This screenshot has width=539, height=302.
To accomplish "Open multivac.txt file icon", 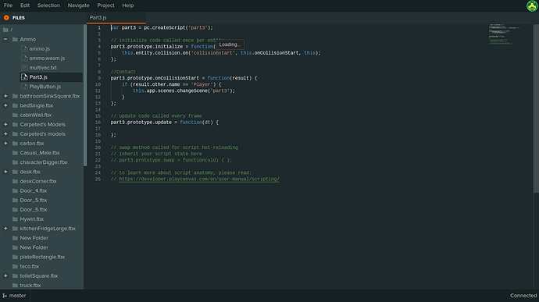I will click(x=24, y=68).
